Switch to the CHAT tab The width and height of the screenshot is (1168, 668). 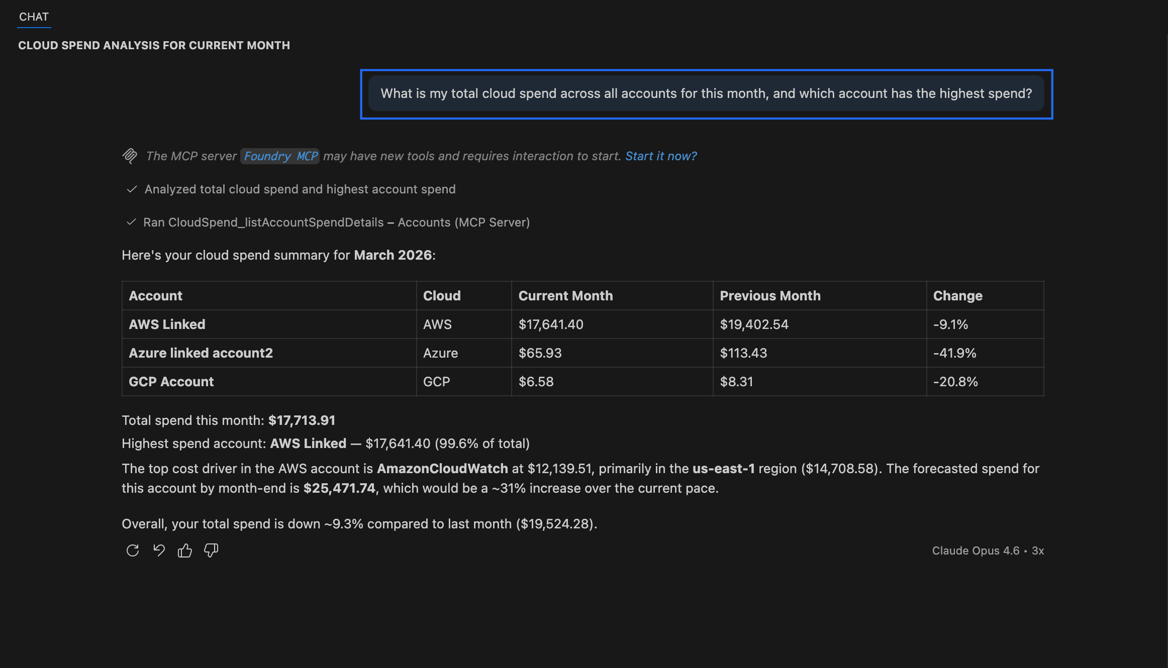pos(33,17)
